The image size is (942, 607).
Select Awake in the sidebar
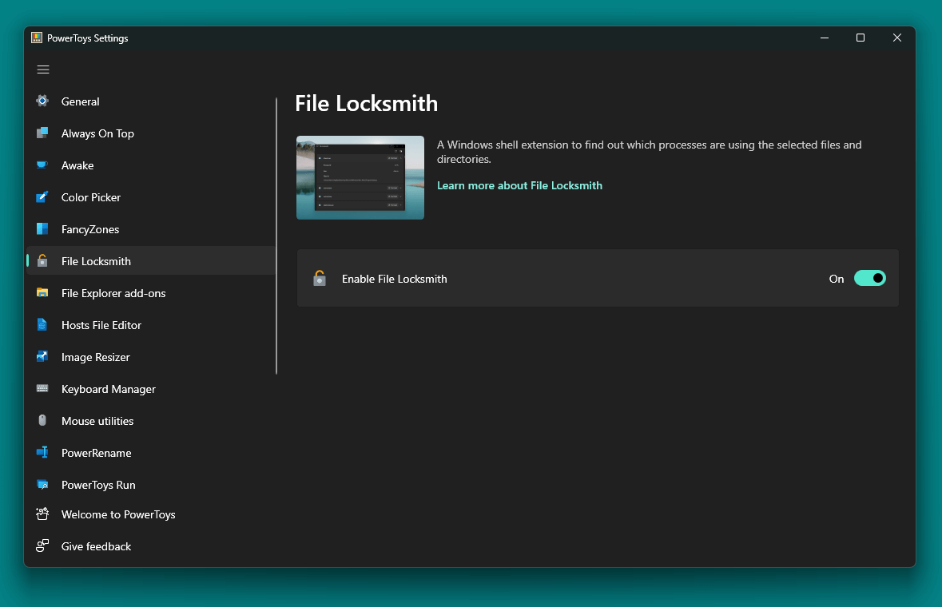pos(151,165)
